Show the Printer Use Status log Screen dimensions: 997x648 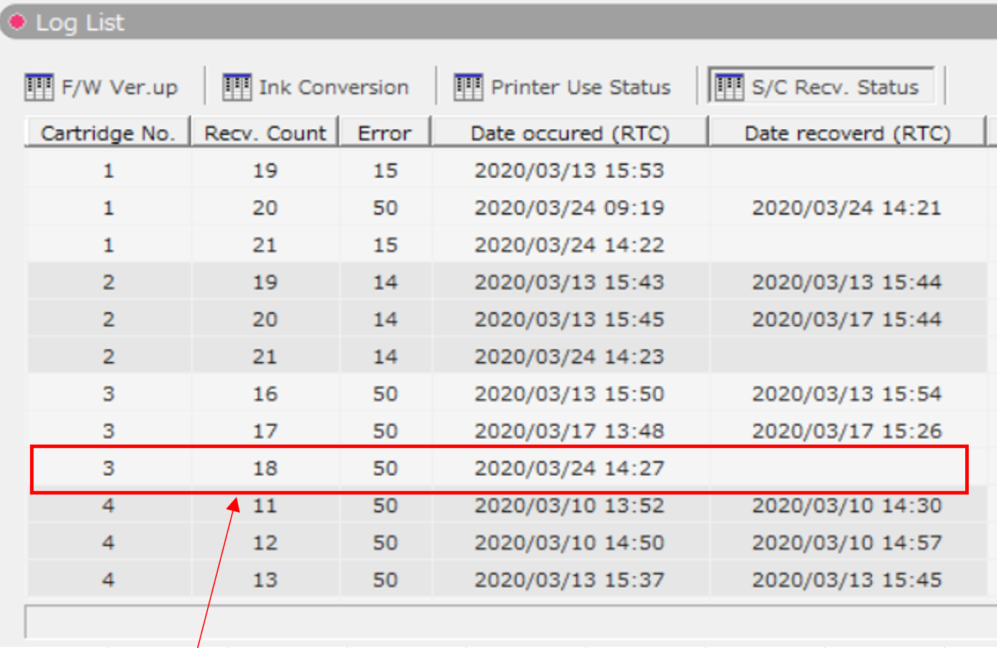580,87
